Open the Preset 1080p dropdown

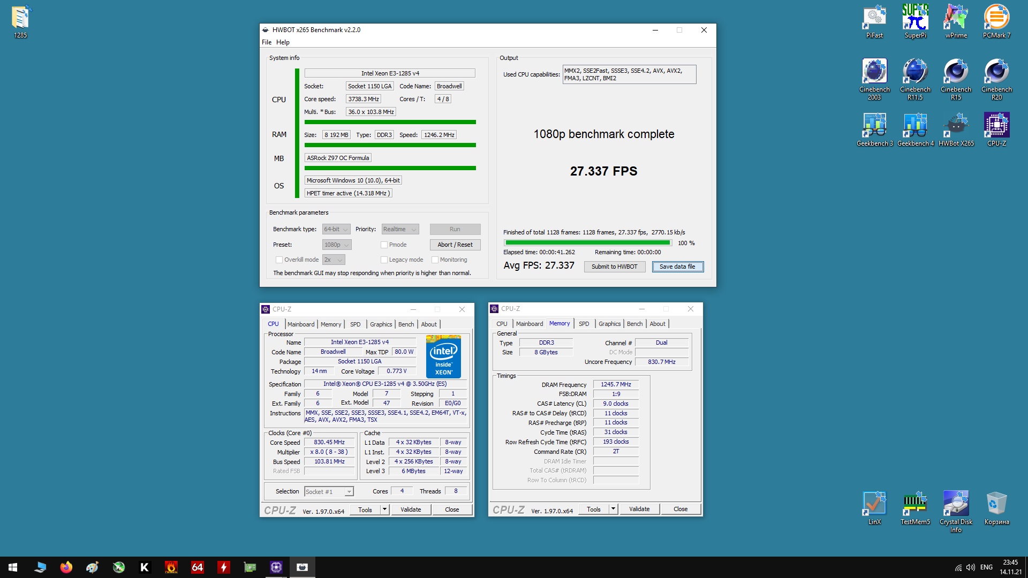coord(336,245)
